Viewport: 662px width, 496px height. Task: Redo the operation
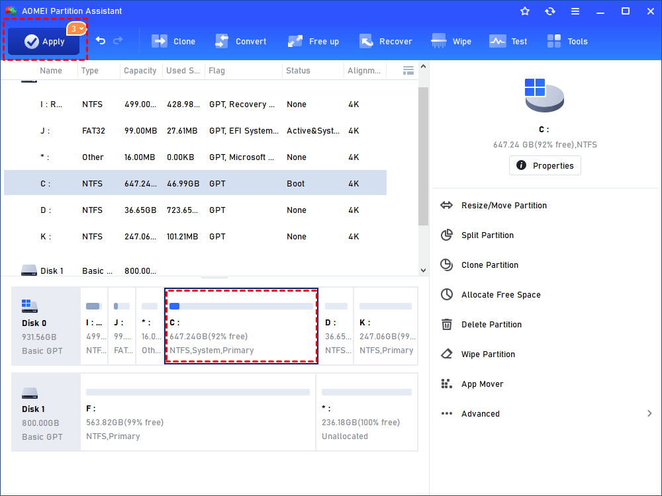pyautogui.click(x=118, y=40)
